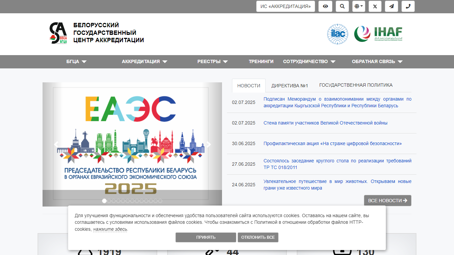Click the date 24.06.2025

click(244, 185)
